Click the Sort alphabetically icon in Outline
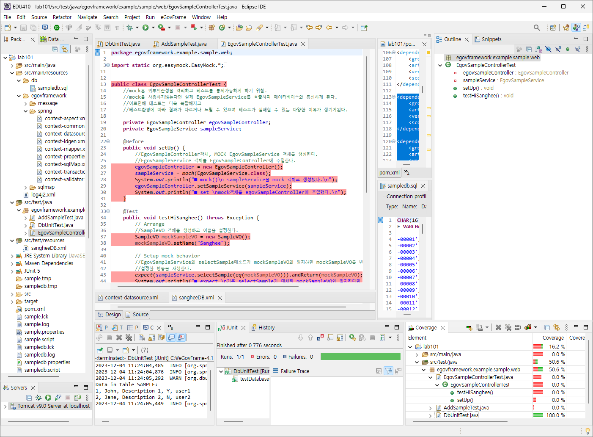This screenshot has width=593, height=437. point(538,49)
